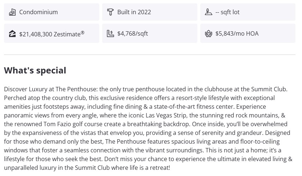Click the Zillow logo icon beside Zestimate
Viewport: 302px width, 176px height.
point(12,34)
